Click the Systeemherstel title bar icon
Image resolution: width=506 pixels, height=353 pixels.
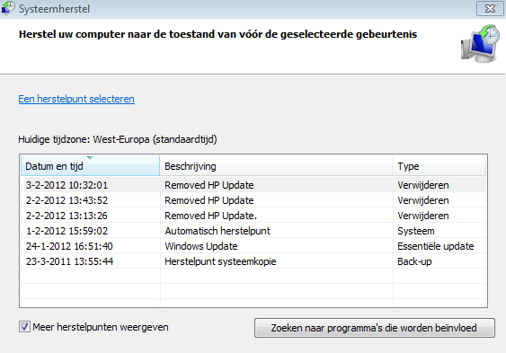8,8
